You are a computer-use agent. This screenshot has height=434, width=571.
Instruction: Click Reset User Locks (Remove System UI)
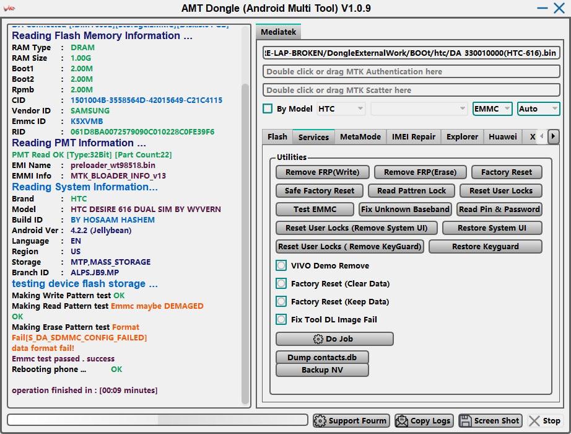click(x=357, y=228)
